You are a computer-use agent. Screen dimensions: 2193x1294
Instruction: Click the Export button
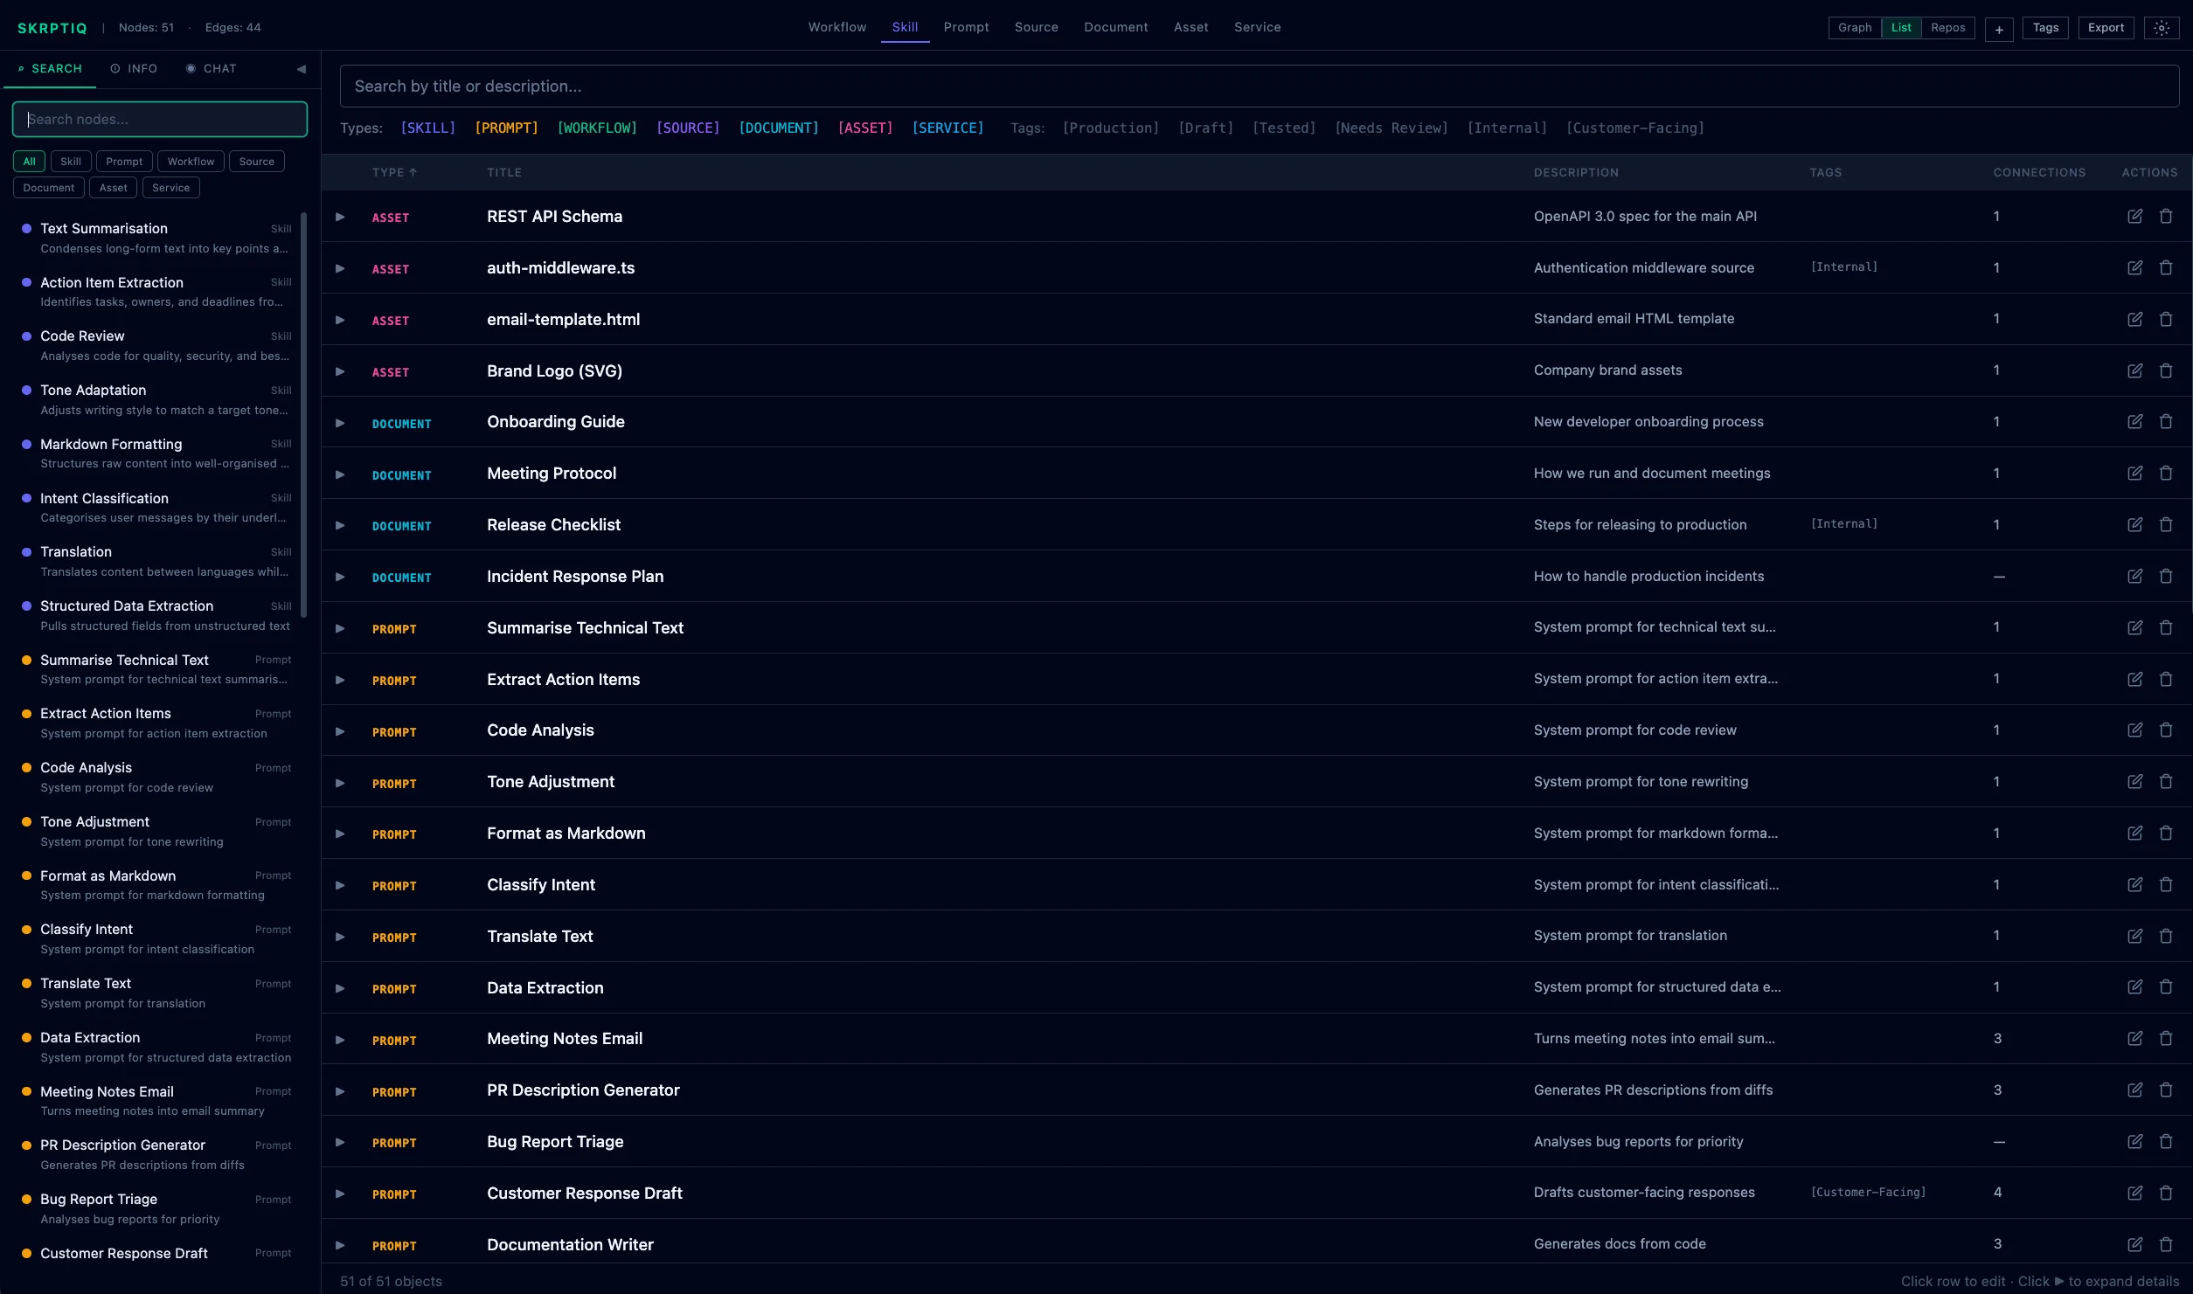coord(2106,27)
